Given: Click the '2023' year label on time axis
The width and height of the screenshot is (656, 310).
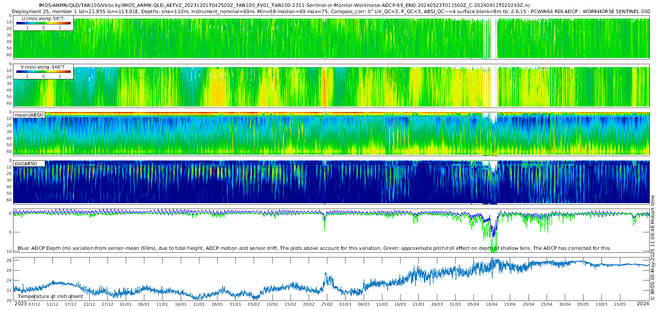Looking at the screenshot, I should (x=20, y=304).
